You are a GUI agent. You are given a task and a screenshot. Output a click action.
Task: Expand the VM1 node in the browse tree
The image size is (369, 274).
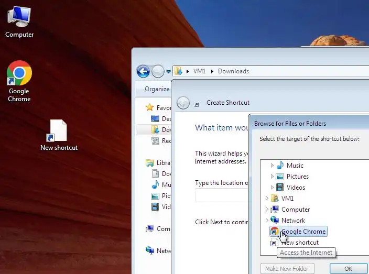click(x=267, y=198)
